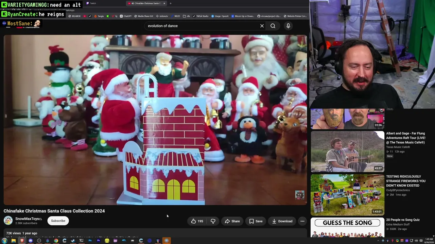Open the 'bj' bookmark
The width and height of the screenshot is (435, 244).
(115, 16)
